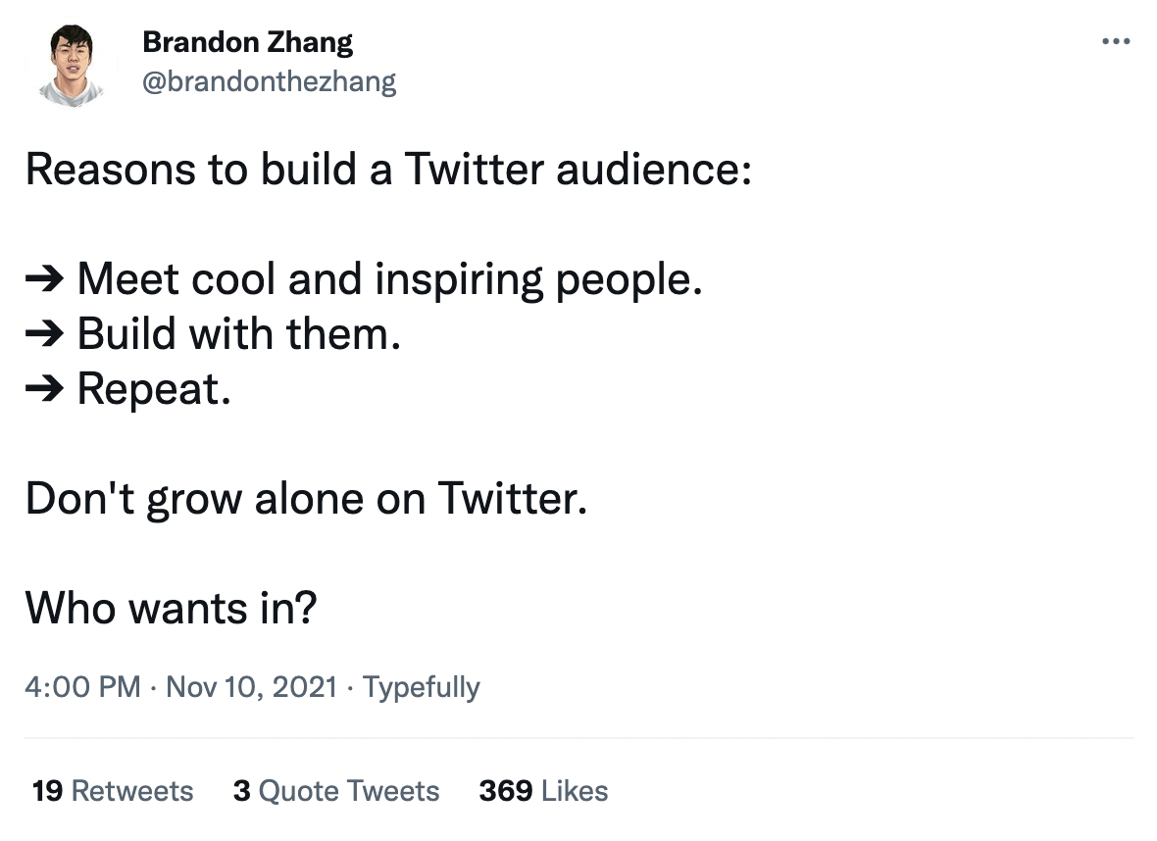Click the arrow icon before "Build with them"
The height and width of the screenshot is (841, 1157).
pyautogui.click(x=45, y=335)
